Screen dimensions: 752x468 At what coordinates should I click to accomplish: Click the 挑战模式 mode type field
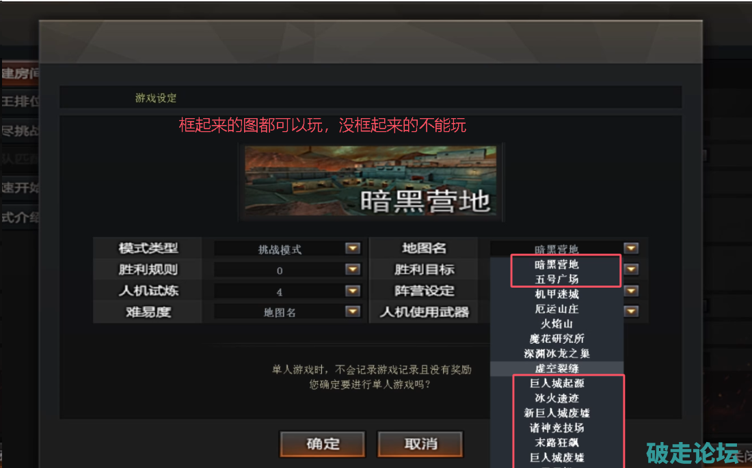280,249
